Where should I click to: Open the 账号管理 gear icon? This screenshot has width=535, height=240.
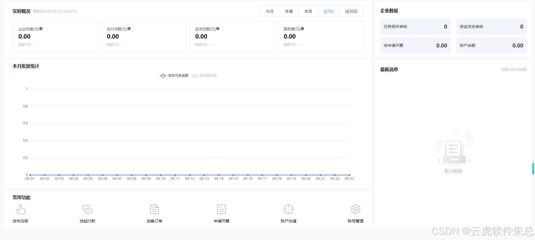pyautogui.click(x=356, y=209)
